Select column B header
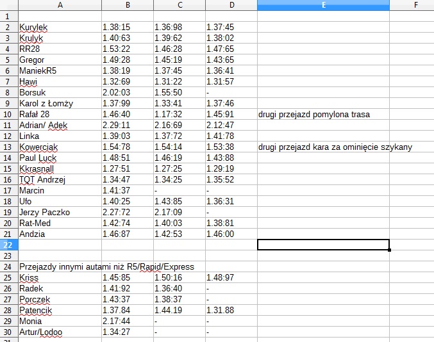The image size is (434, 342). point(128,5)
